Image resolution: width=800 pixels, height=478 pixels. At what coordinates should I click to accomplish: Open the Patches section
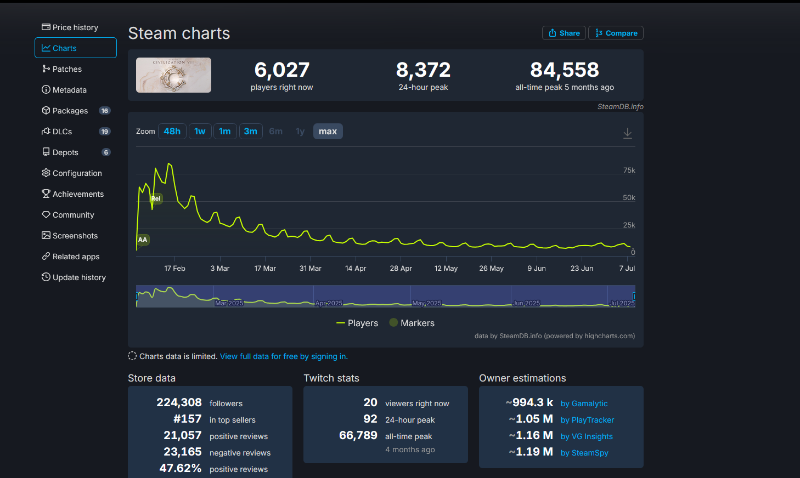(76, 69)
